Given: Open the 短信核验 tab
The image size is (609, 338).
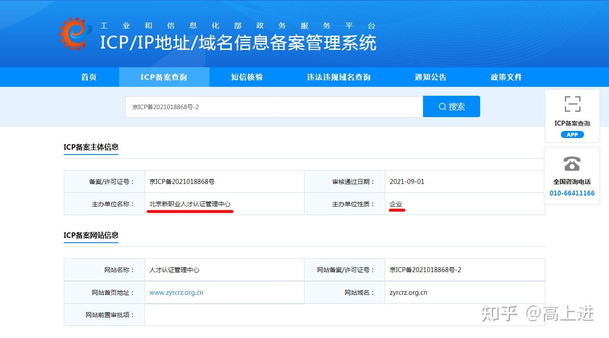Looking at the screenshot, I should (x=247, y=77).
